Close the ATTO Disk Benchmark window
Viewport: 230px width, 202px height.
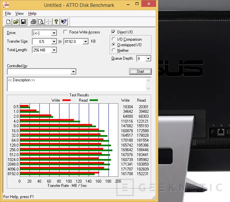point(149,4)
